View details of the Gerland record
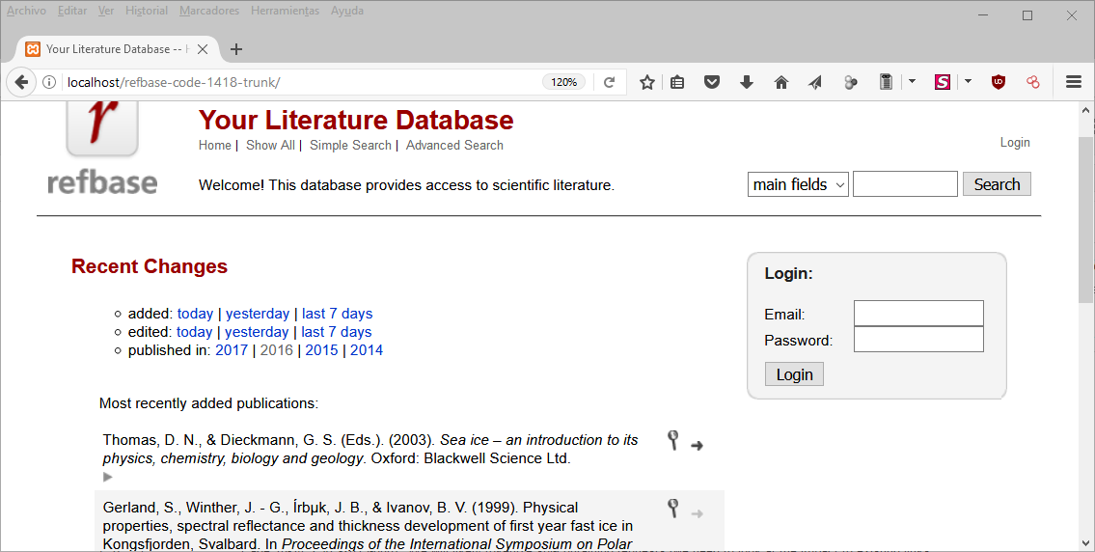Screen dimensions: 1095x552 click(673, 508)
